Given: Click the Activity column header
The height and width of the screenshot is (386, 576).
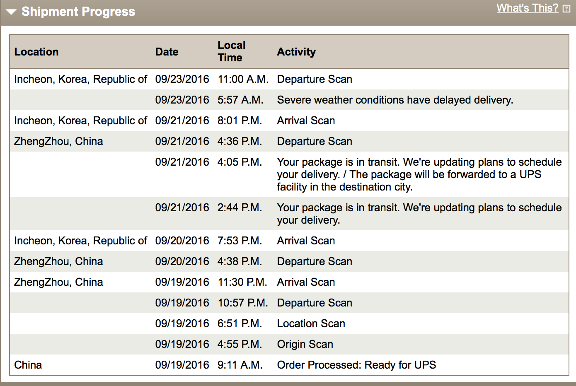Looking at the screenshot, I should (296, 52).
